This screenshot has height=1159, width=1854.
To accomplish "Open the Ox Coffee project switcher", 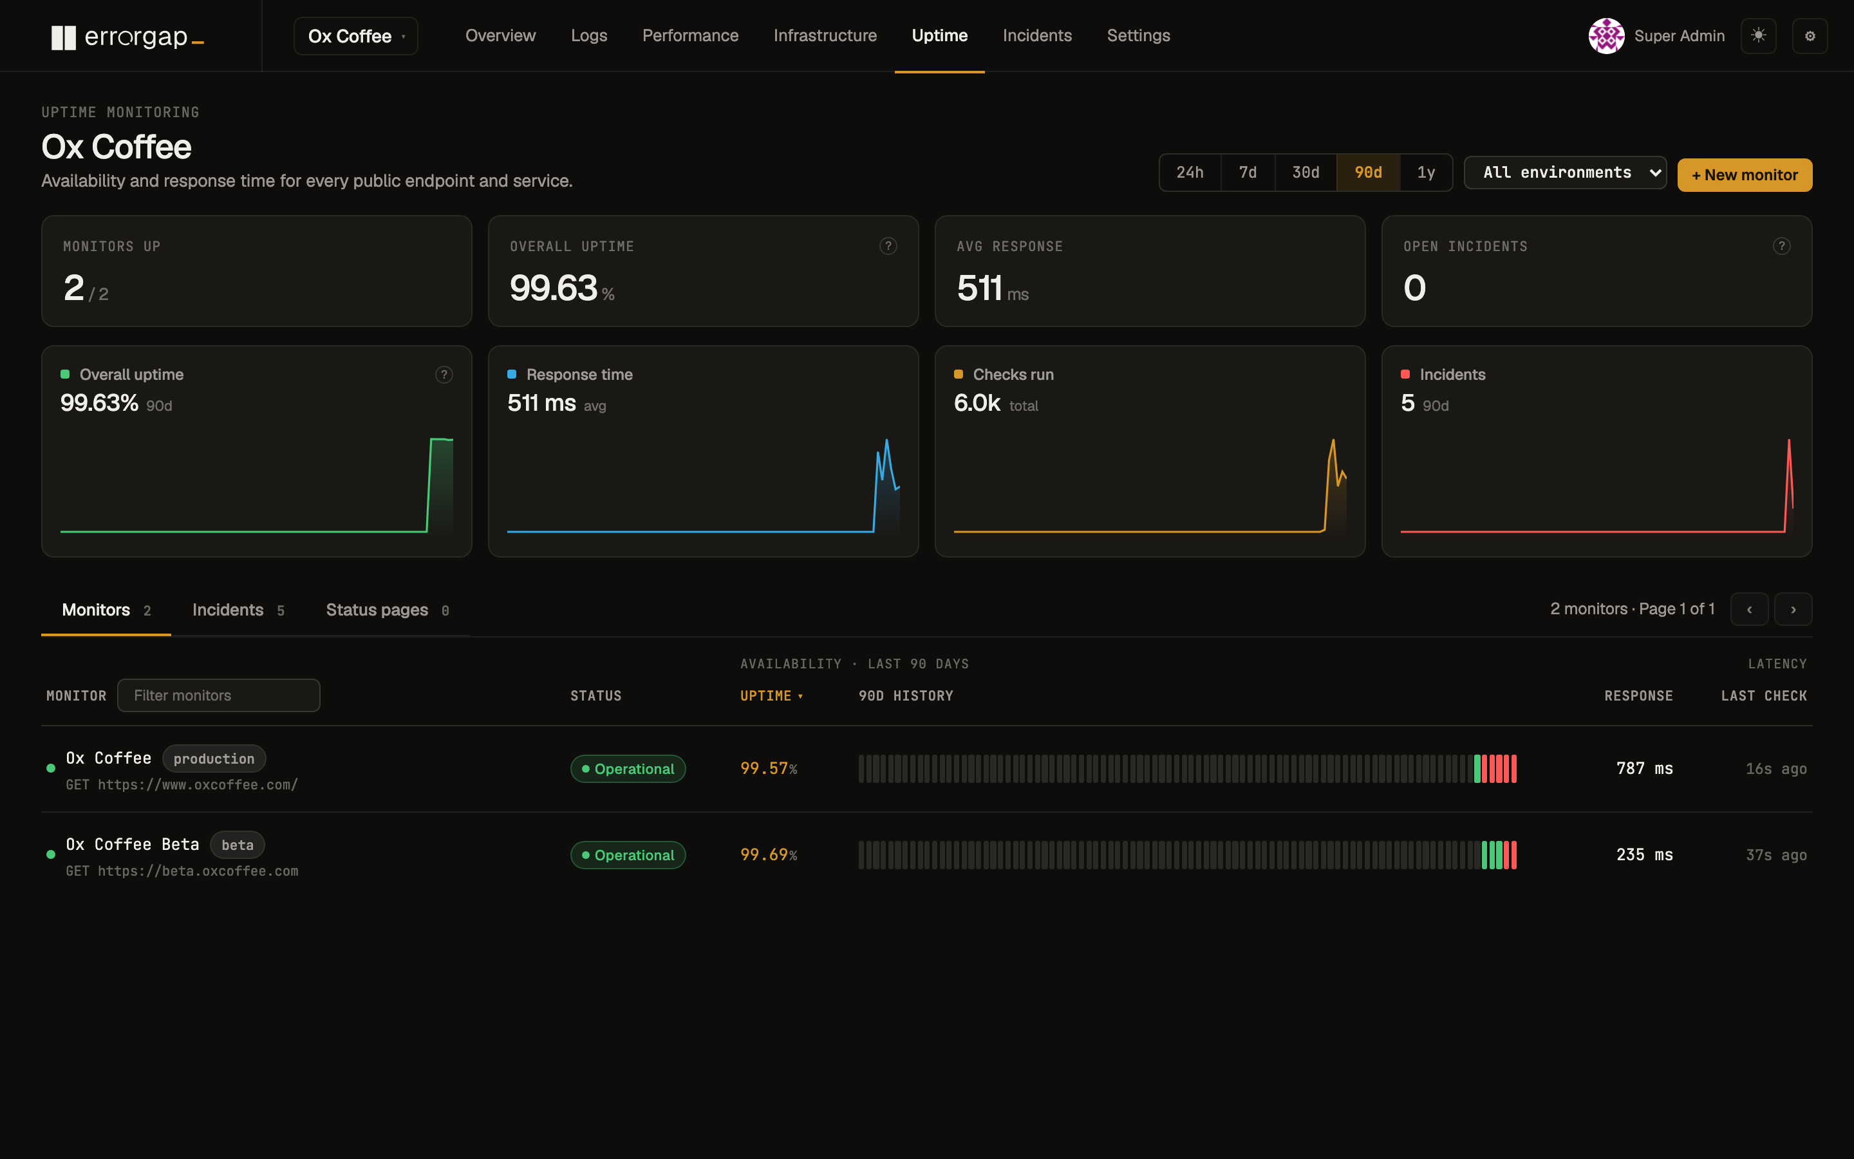I will (x=355, y=36).
